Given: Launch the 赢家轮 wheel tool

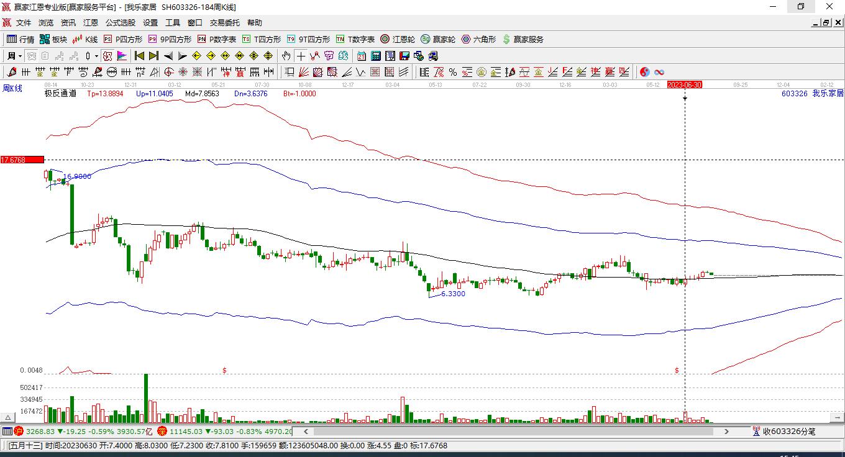Looking at the screenshot, I should coord(438,39).
